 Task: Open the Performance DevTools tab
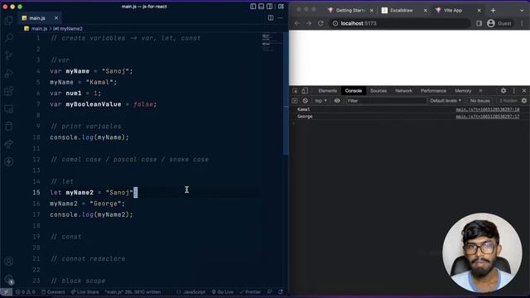pyautogui.click(x=433, y=91)
